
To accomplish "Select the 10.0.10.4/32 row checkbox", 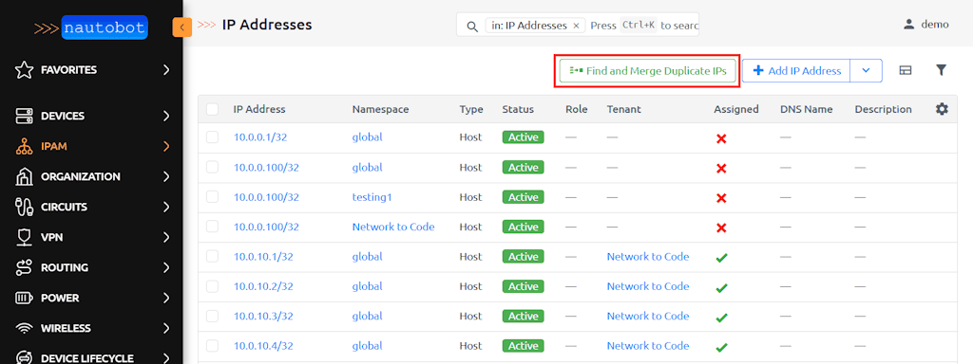I will pos(212,345).
